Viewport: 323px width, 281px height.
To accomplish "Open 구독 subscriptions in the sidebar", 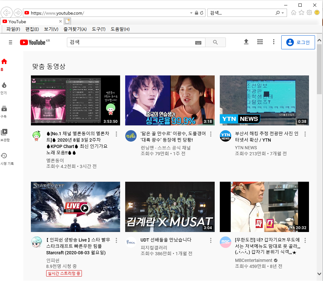I will [4, 112].
